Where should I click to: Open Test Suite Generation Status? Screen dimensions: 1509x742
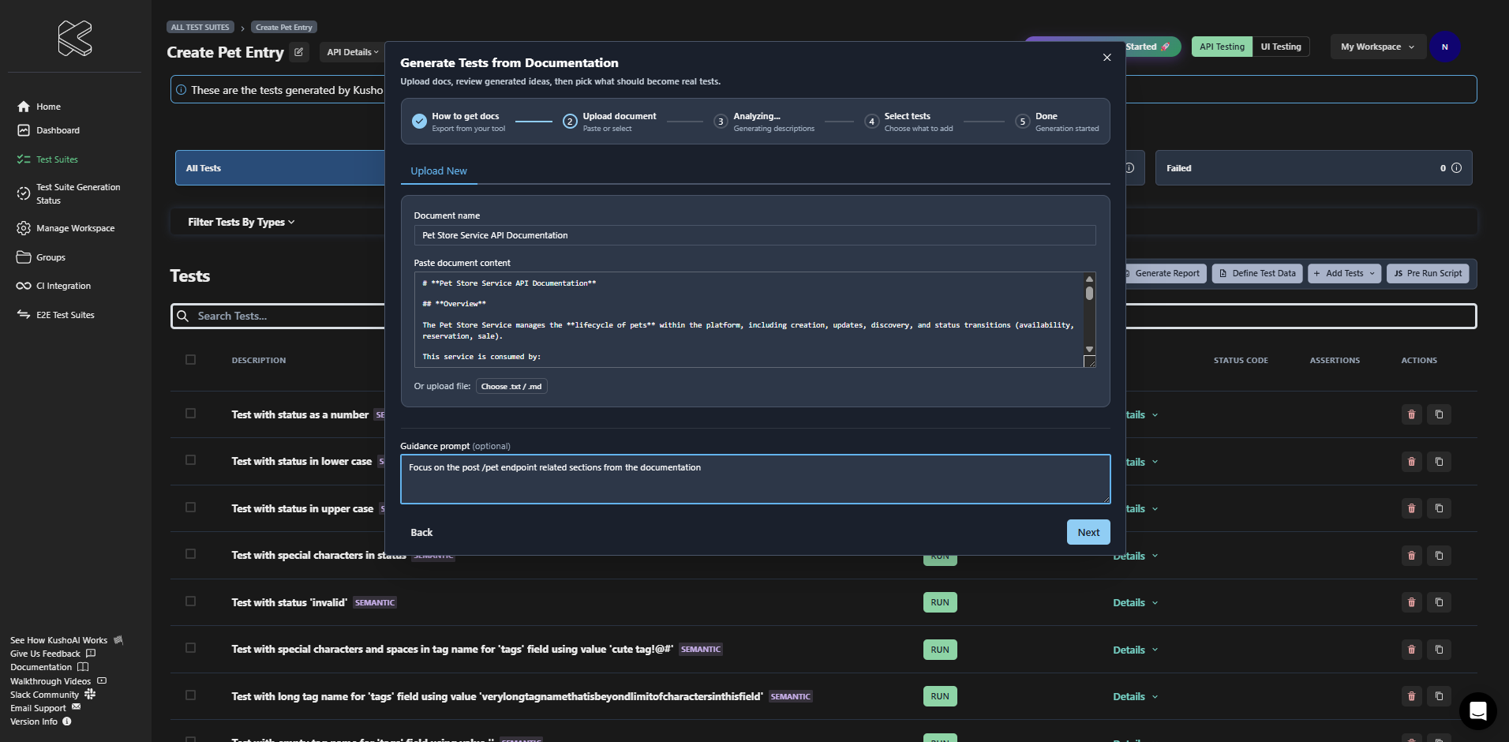[x=69, y=193]
